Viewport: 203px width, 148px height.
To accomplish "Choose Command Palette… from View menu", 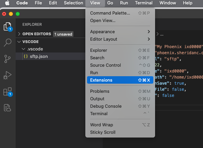I will (120, 13).
